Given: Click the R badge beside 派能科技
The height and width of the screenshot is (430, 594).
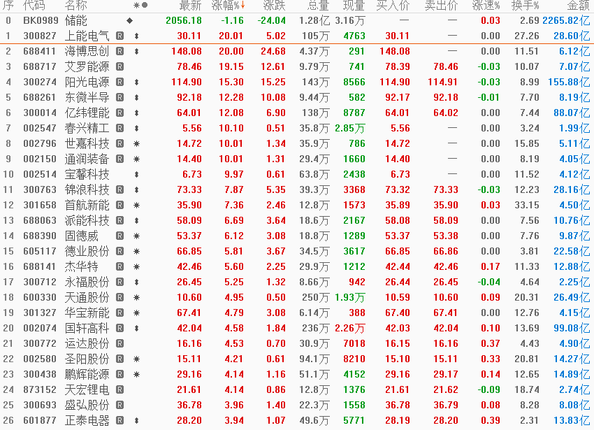Looking at the screenshot, I should 120,220.
